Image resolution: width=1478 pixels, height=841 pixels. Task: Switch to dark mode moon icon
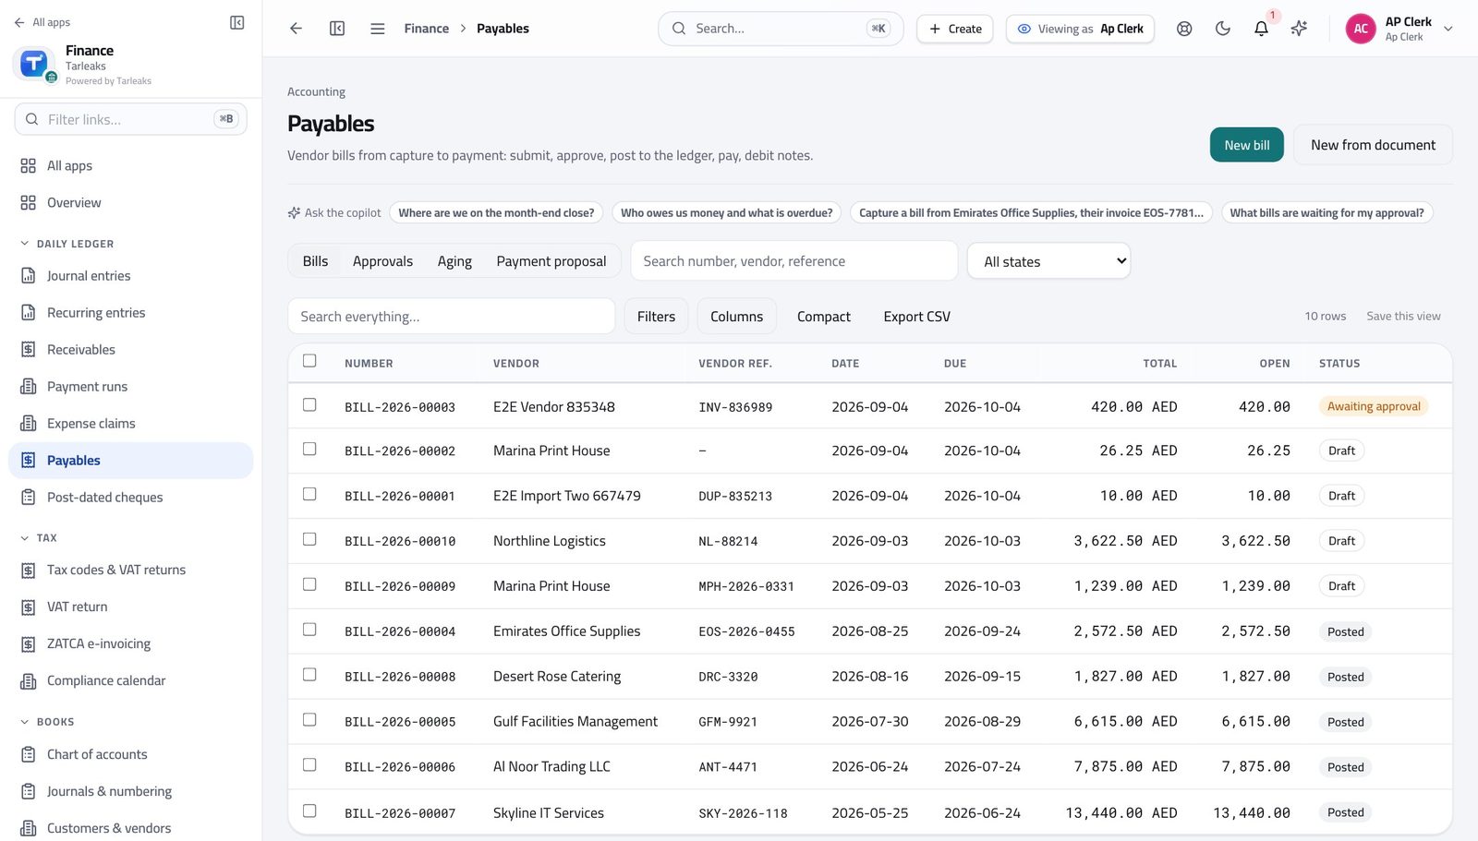(1223, 29)
